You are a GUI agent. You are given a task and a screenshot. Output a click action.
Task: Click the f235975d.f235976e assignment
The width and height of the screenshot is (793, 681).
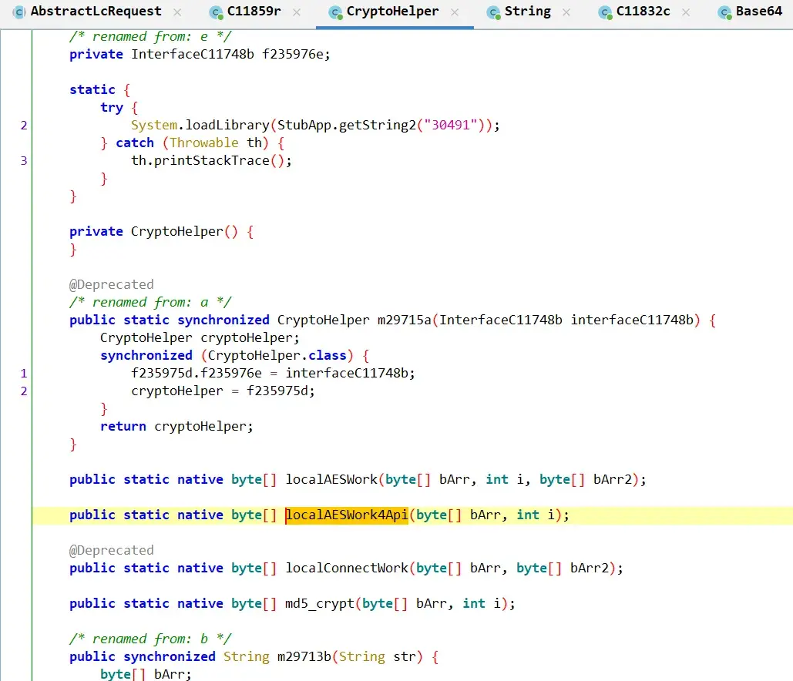[273, 373]
